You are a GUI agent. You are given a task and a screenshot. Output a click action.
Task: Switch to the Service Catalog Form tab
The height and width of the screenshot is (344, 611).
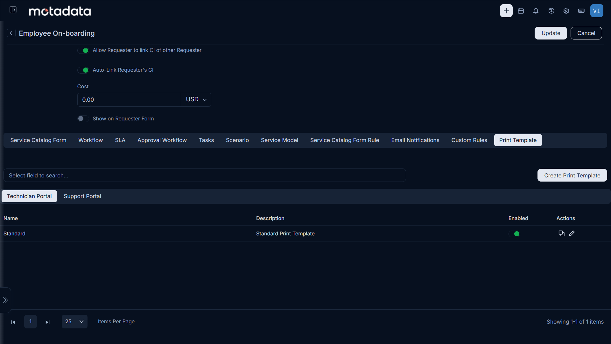tap(38, 140)
